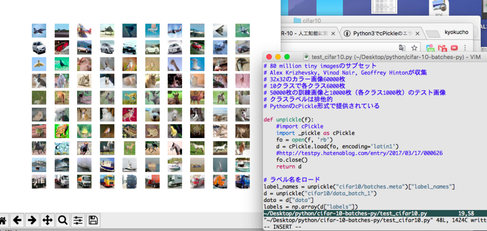The height and width of the screenshot is (231, 487).
Task: Switch to the R-10 人工知能 Chrome tab
Action: (x=305, y=34)
